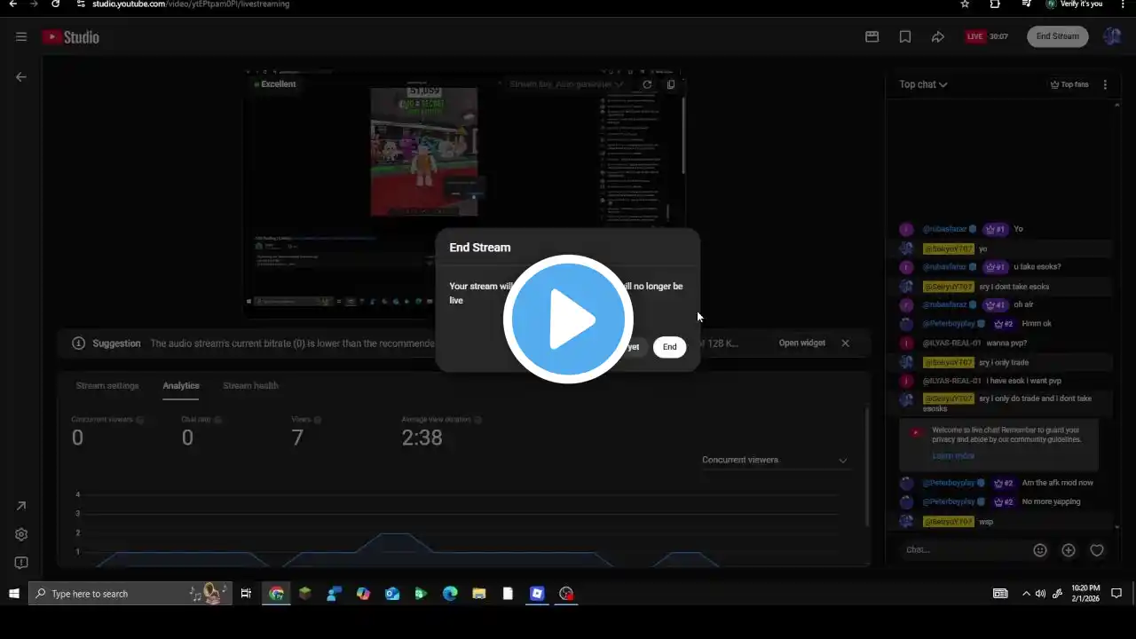Open the emoji picker in chat
The height and width of the screenshot is (639, 1136).
coord(1040,550)
